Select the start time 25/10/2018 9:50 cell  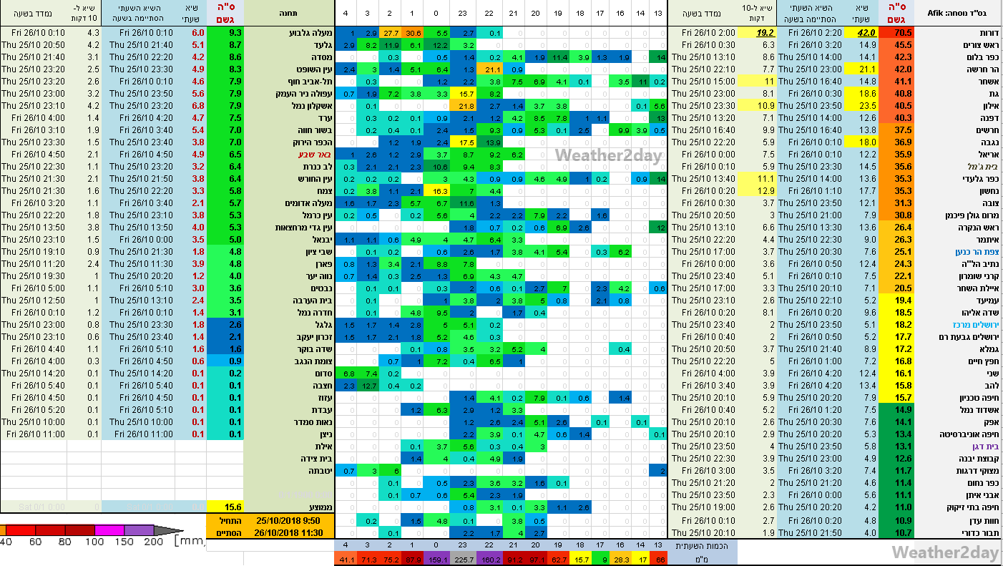pos(288,519)
